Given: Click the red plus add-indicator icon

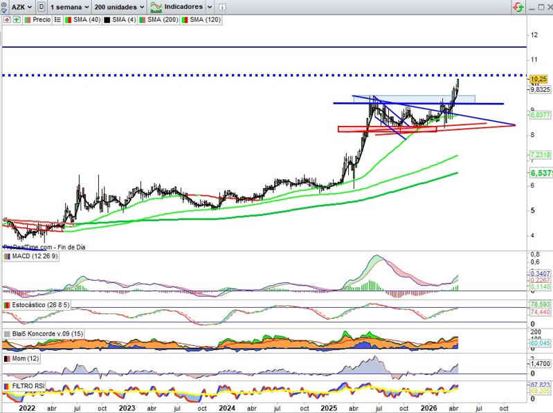Looking at the screenshot, I should tap(6, 19).
